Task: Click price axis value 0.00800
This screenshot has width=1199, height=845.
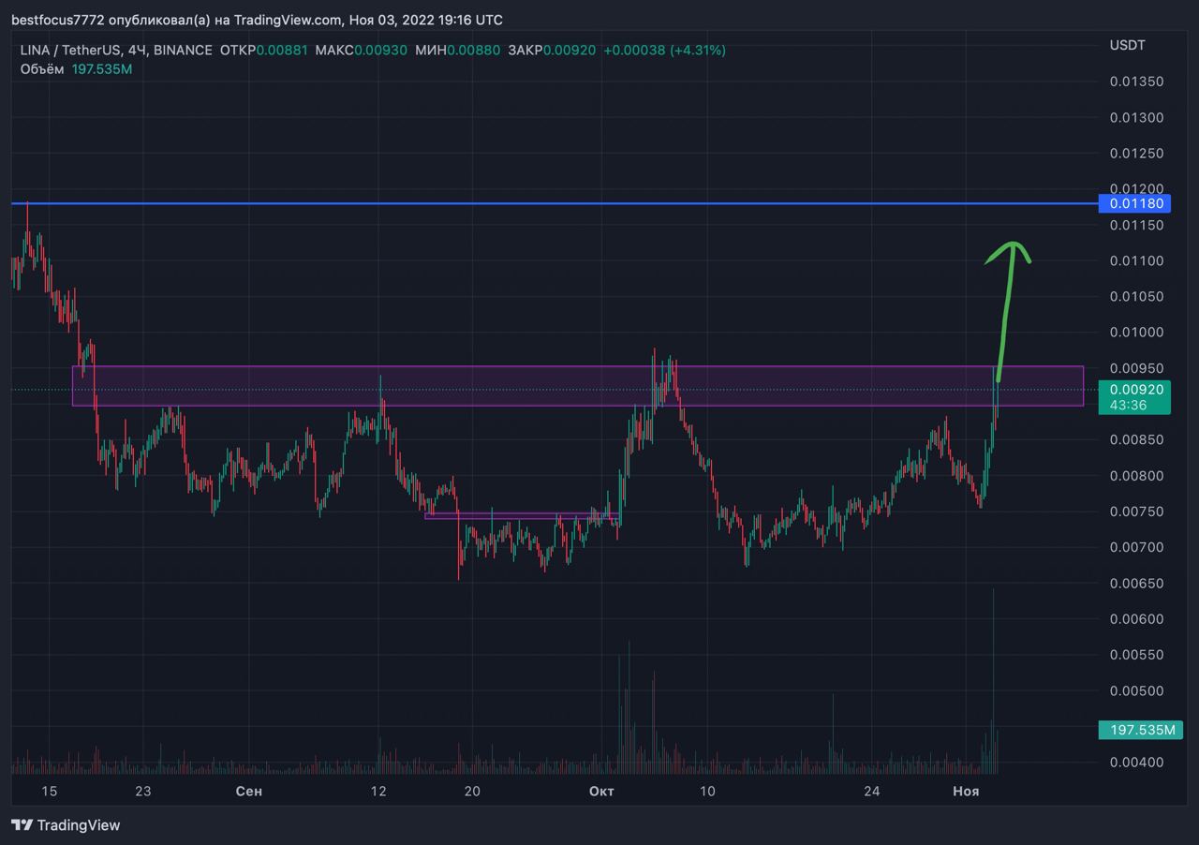Action: pos(1136,476)
